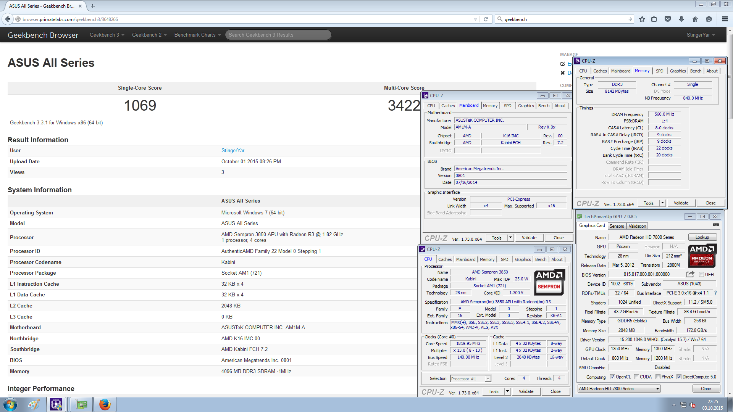Open the downloads arrow icon
This screenshot has width=733, height=412.
(681, 19)
